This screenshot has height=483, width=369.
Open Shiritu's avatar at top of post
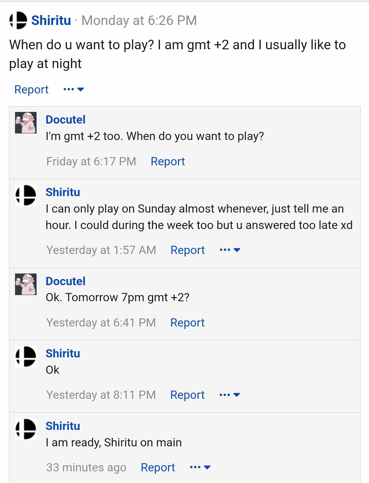[18, 20]
